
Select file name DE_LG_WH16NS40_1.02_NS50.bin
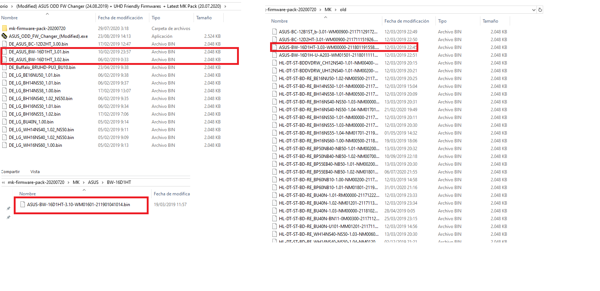(x=41, y=137)
